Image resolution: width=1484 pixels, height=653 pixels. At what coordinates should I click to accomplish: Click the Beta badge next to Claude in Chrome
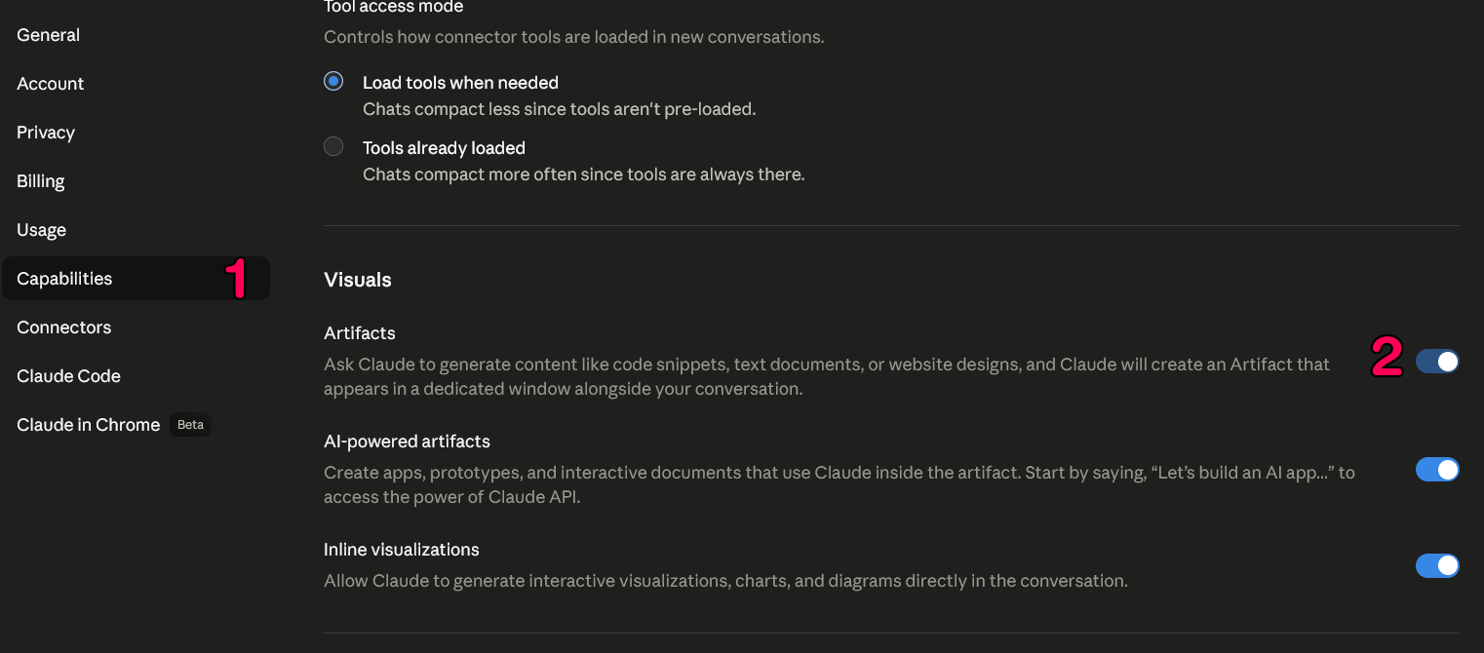(190, 423)
